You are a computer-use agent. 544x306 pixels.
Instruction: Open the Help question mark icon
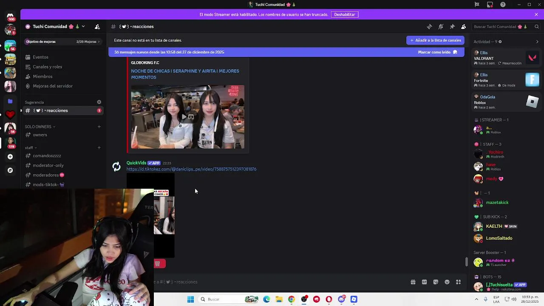pyautogui.click(x=503, y=5)
